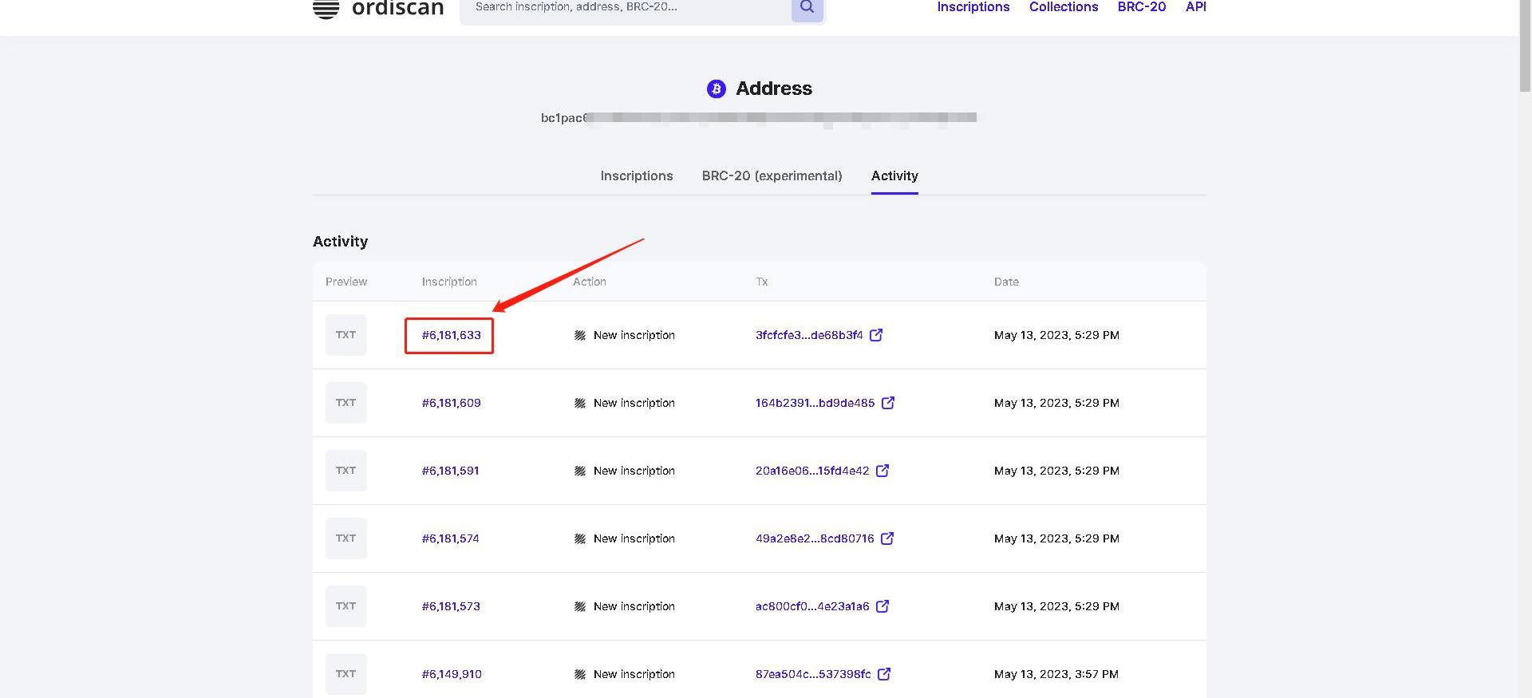Open inscription #6,149,910
Viewport: 1532px width, 698px height.
(x=451, y=674)
